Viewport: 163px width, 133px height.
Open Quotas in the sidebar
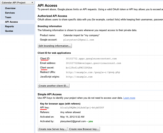(9, 31)
